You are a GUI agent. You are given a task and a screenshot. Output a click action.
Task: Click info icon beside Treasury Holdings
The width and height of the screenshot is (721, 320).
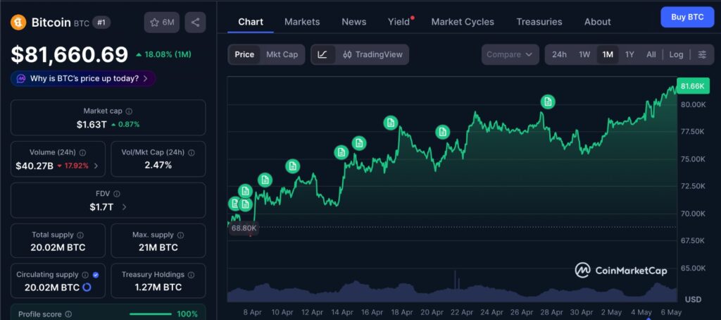point(191,274)
